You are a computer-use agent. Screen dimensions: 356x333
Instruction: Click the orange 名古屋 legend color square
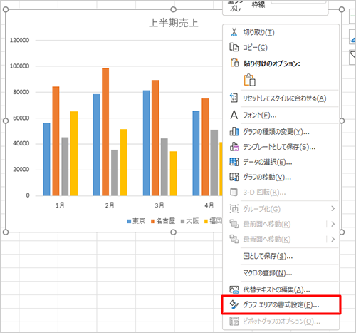point(153,222)
